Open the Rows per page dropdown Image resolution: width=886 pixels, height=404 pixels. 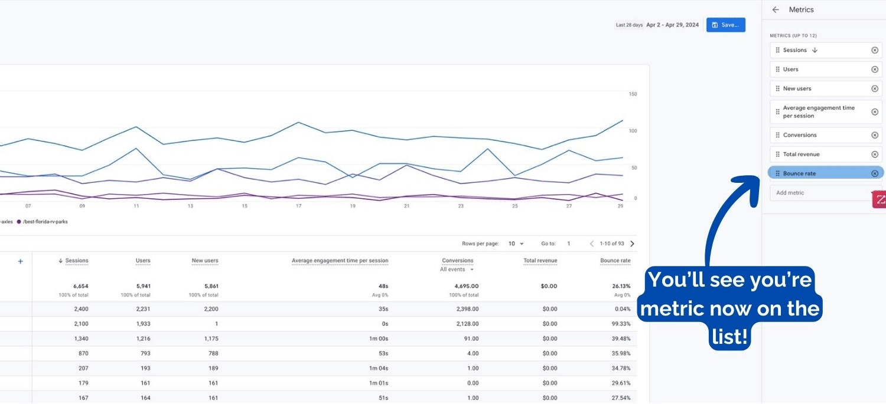516,244
